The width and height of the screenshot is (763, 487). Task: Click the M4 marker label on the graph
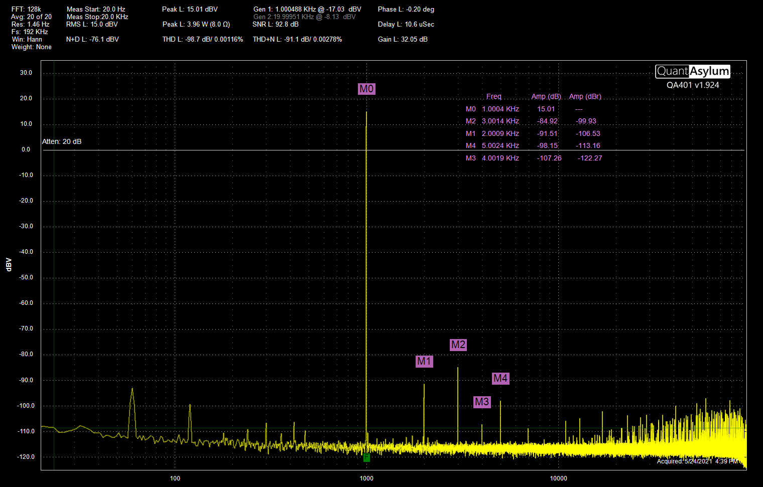pos(500,378)
